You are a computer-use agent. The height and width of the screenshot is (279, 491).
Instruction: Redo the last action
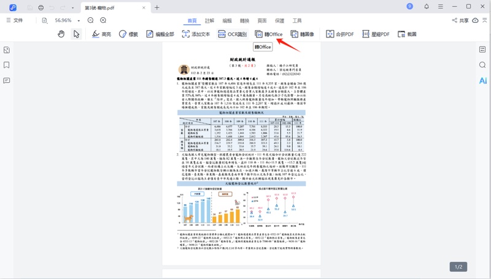pos(63,7)
